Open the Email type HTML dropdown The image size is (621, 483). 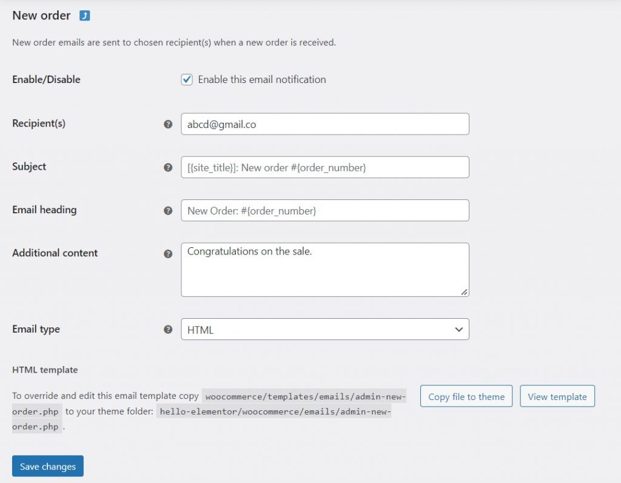point(325,330)
